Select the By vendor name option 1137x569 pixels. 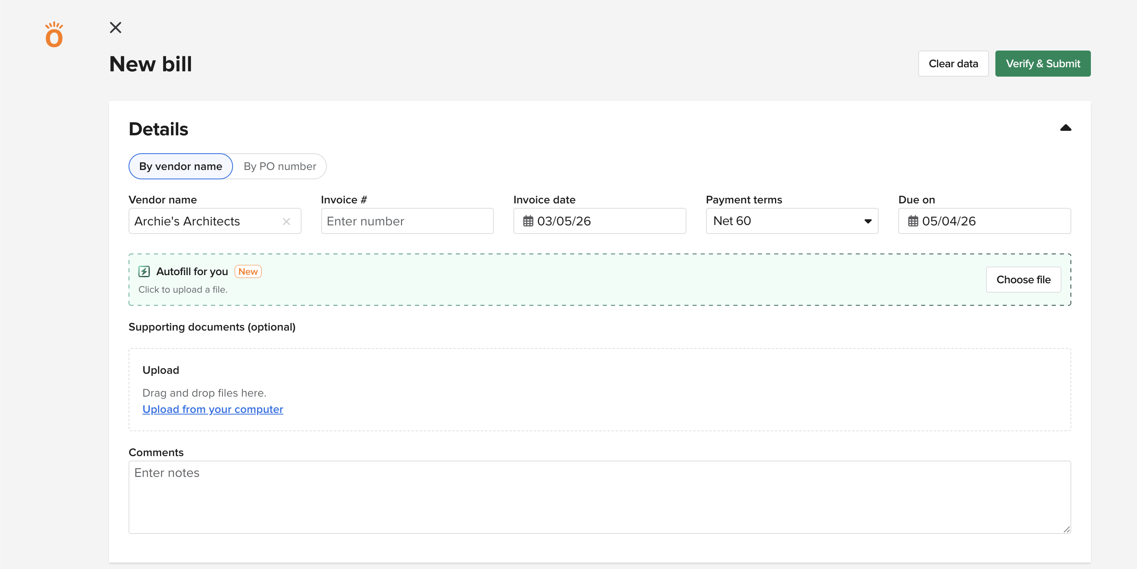point(180,166)
